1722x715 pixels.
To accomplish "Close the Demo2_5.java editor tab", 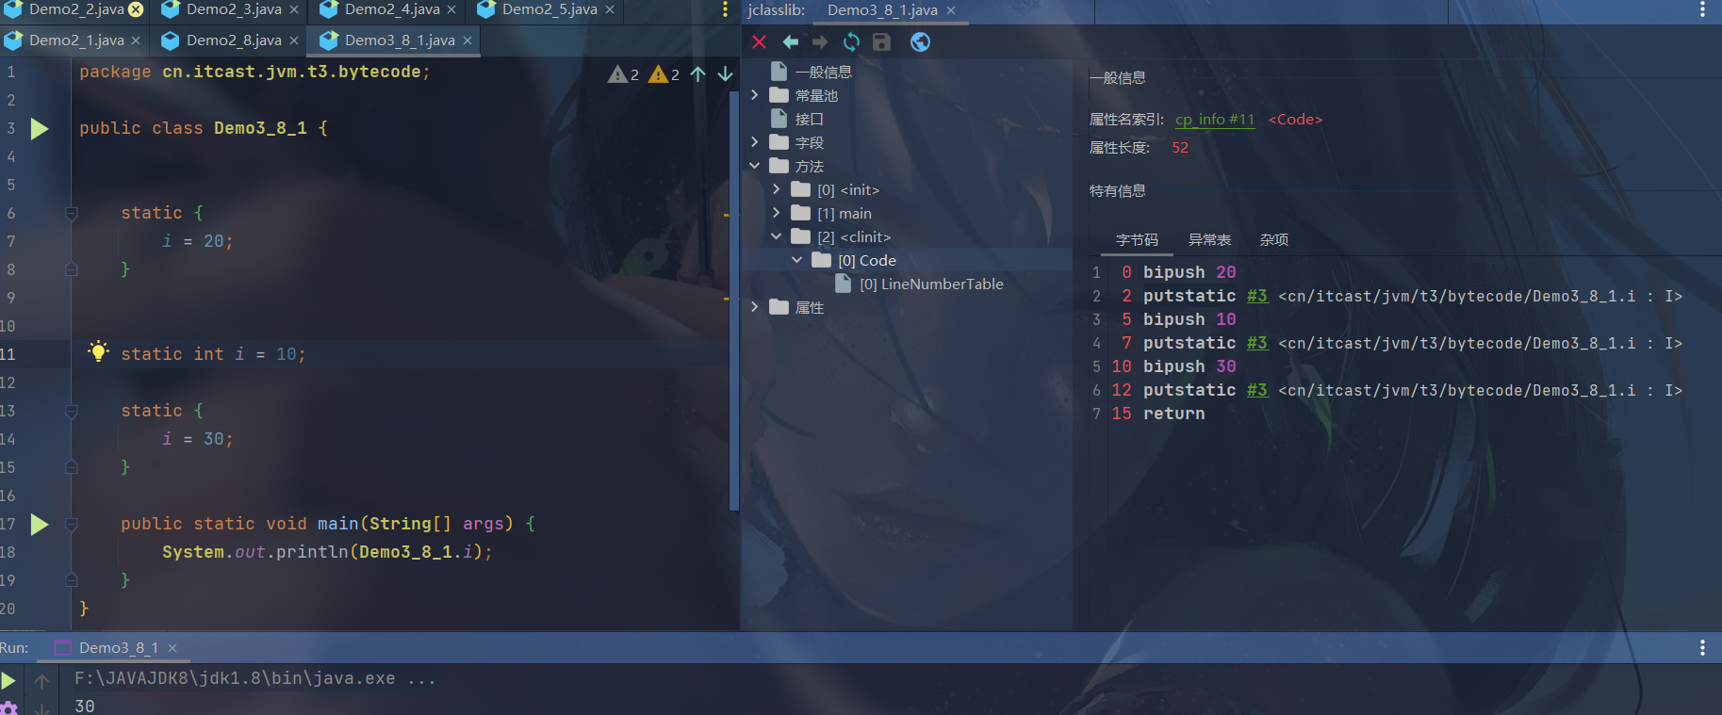I will click(x=610, y=9).
